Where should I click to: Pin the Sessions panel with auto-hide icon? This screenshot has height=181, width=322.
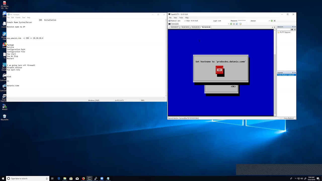point(293,27)
